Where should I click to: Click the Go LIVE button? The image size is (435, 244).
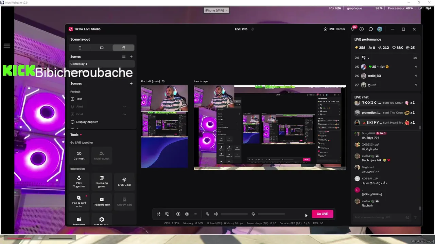click(322, 214)
